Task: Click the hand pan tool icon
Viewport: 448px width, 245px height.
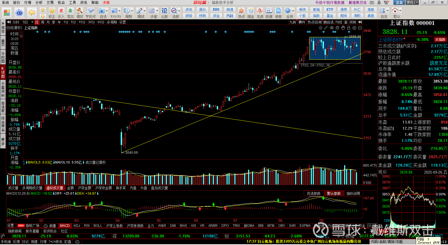Action: [x=343, y=28]
